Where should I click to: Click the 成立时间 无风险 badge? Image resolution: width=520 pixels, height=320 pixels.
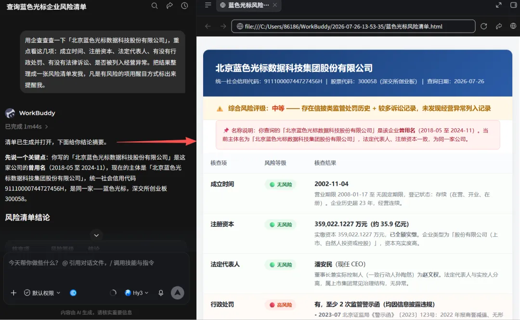281,185
